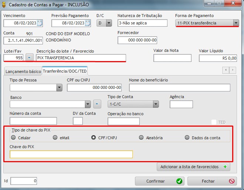
Task: Select Dados da conta radio option
Action: tap(187, 137)
